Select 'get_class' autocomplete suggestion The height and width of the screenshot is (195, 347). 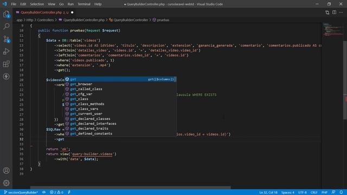tap(120, 99)
